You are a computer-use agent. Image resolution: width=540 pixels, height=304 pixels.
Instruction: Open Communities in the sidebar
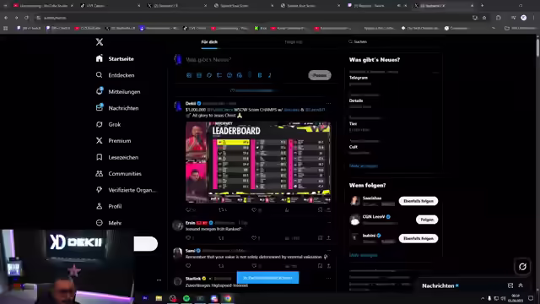[118, 174]
